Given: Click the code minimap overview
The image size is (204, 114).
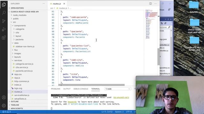Looking at the screenshot, I should (151, 24).
